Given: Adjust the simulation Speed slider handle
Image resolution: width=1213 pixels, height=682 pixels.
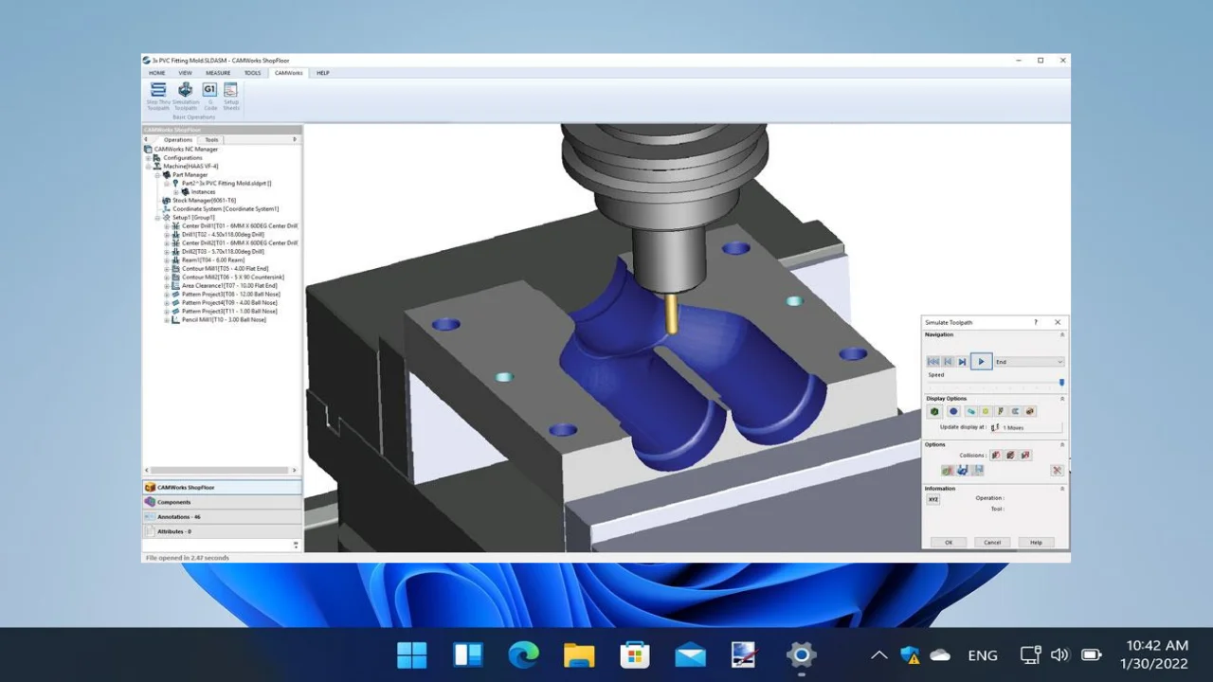Looking at the screenshot, I should pyautogui.click(x=1061, y=383).
